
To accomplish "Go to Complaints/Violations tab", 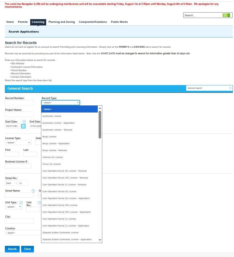I will (x=93, y=22).
